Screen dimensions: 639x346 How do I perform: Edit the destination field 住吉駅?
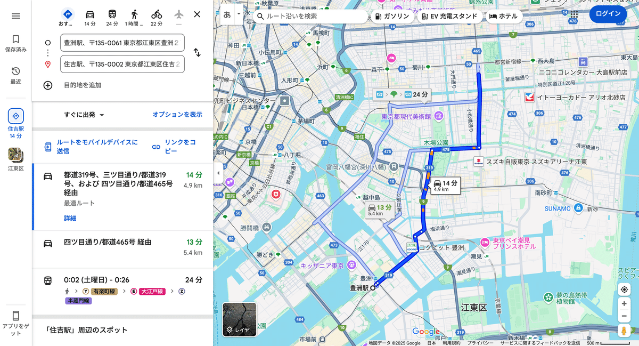tap(122, 64)
